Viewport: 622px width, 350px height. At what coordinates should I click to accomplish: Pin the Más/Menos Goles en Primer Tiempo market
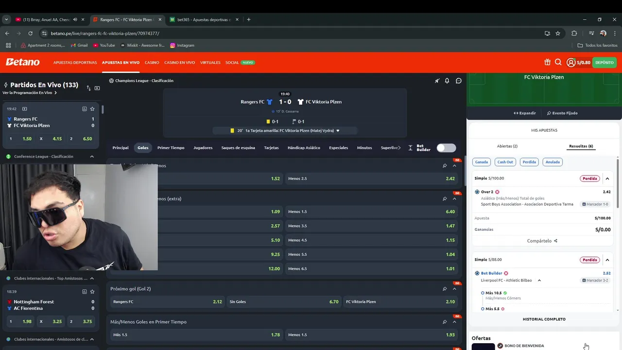[x=445, y=322]
